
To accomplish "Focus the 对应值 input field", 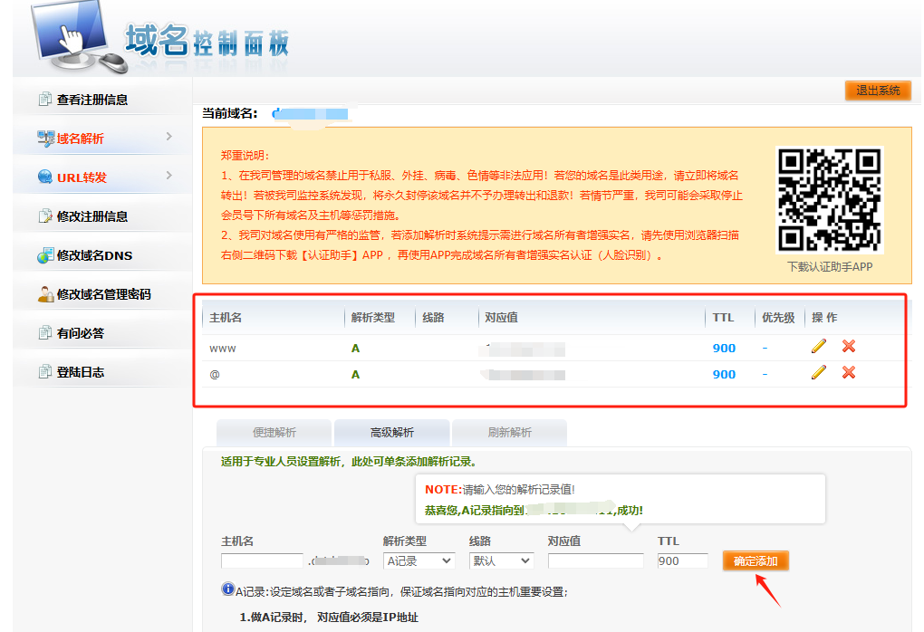I will (596, 560).
